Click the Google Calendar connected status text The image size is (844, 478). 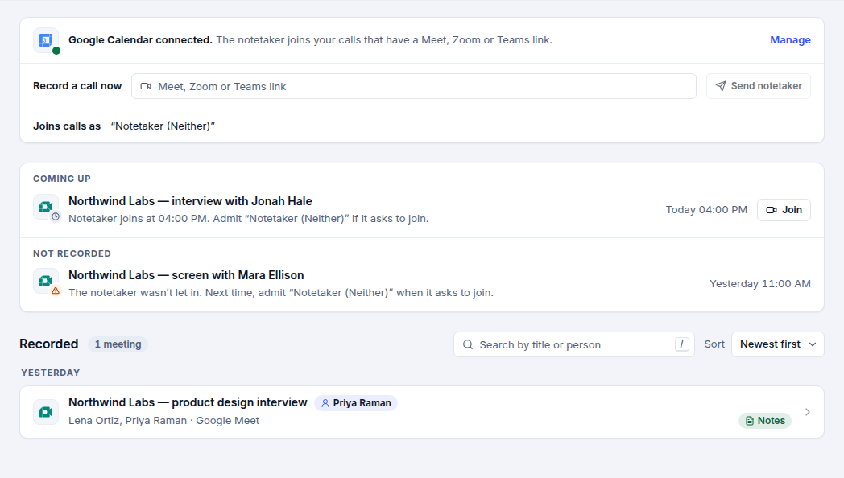(x=140, y=39)
